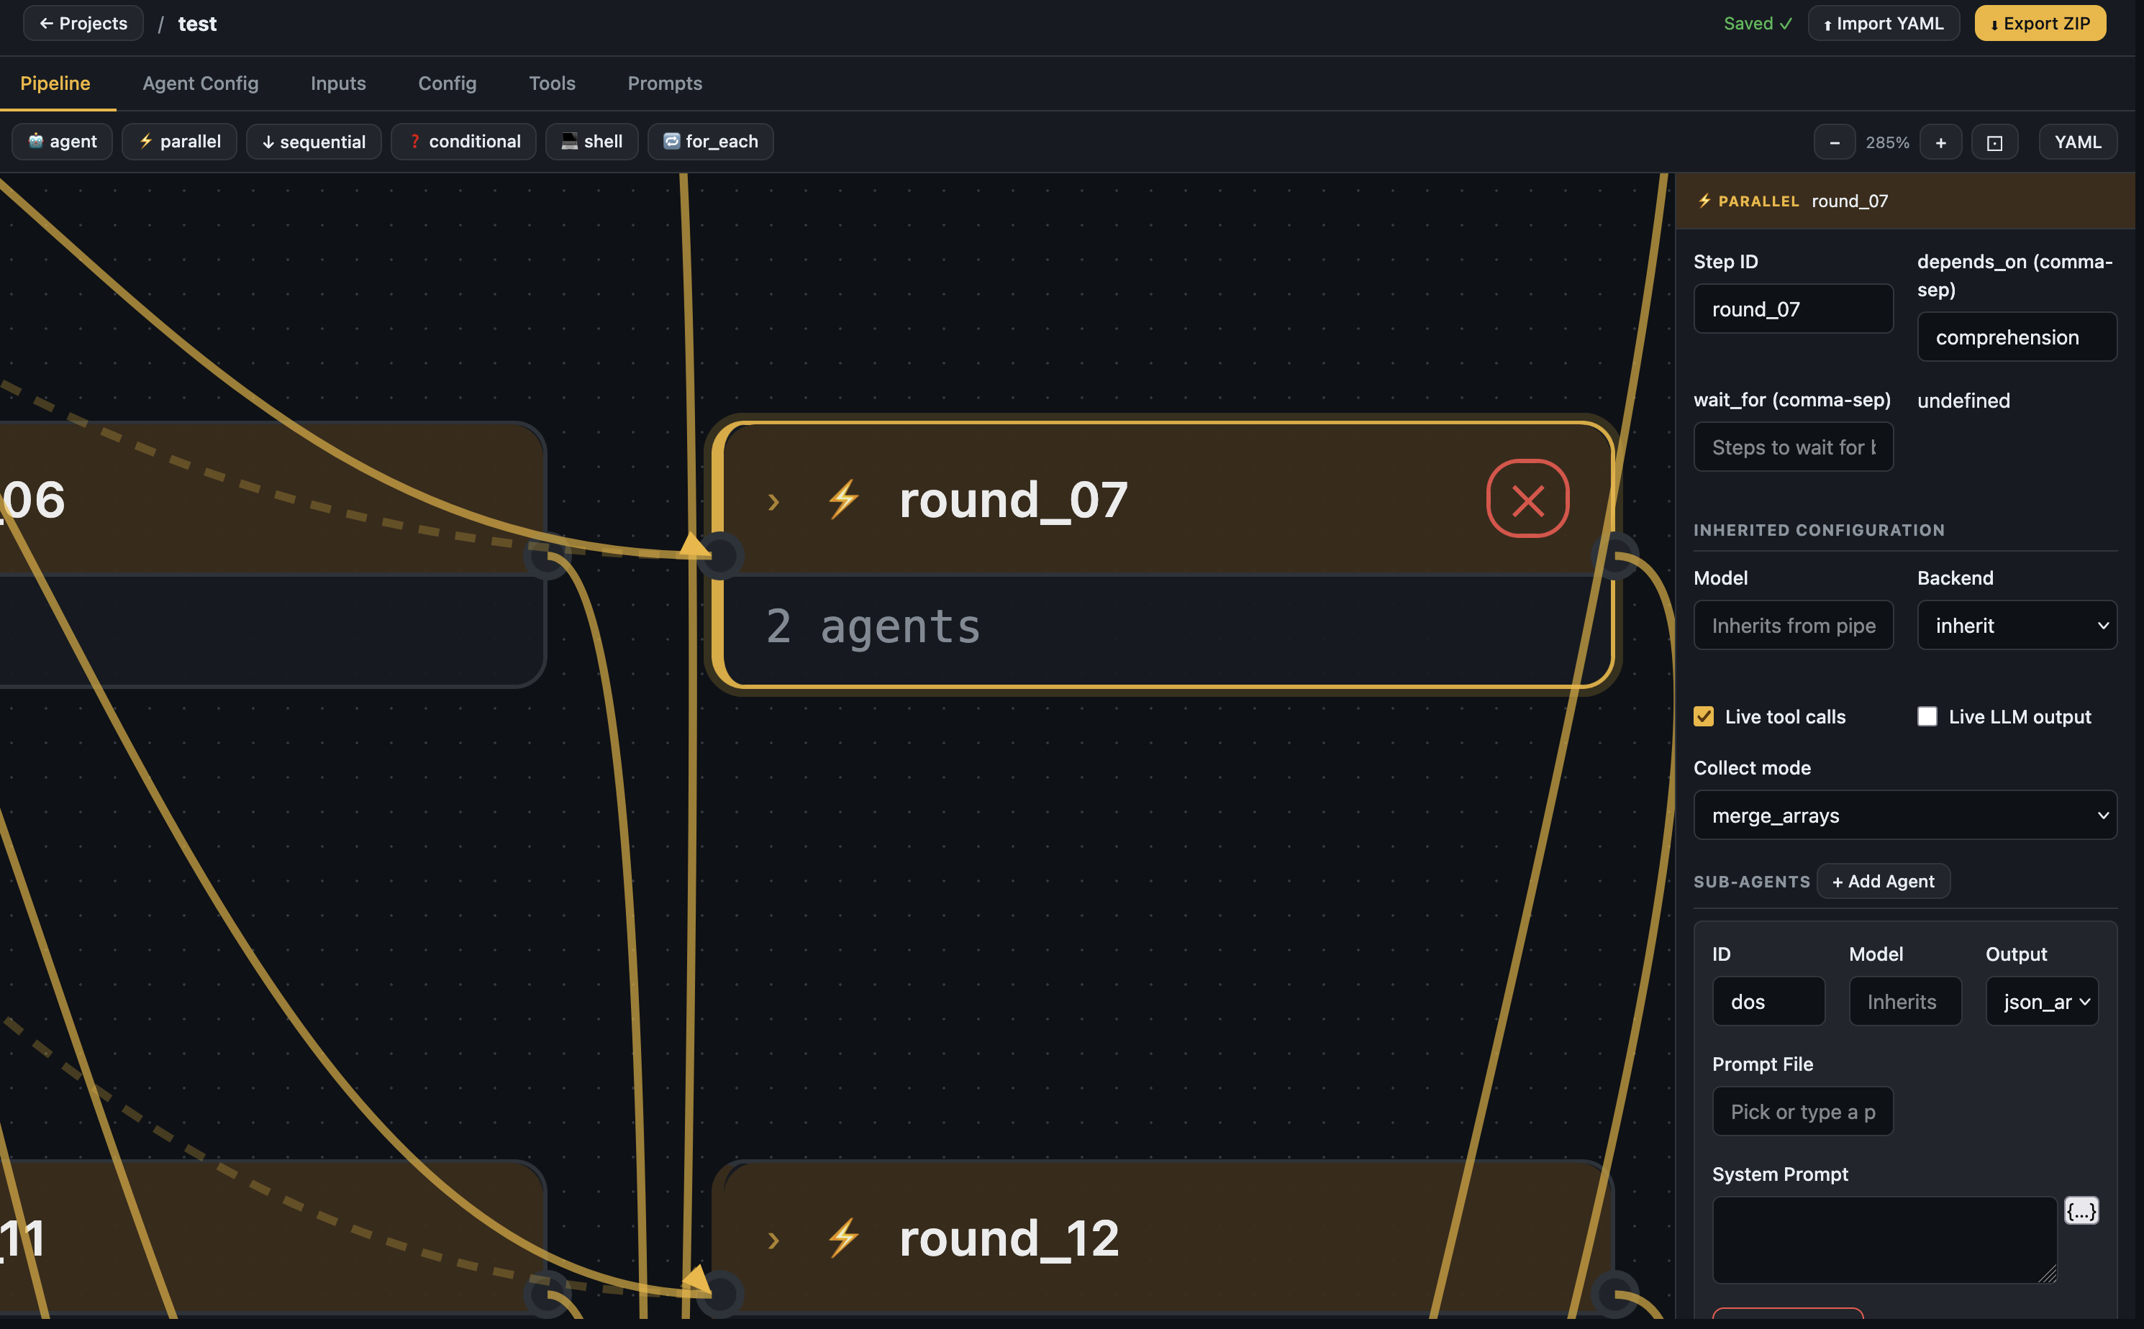Open the Backend inherit dropdown
The height and width of the screenshot is (1329, 2144).
[2016, 625]
